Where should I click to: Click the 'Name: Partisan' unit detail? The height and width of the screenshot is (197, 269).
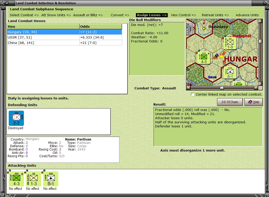click(78, 139)
